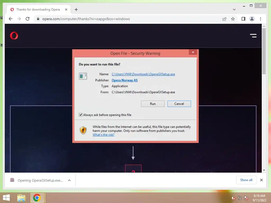Viewport: 271px width, 203px height.
Task: Toggle the Chrome side panel icon
Action: (243, 19)
